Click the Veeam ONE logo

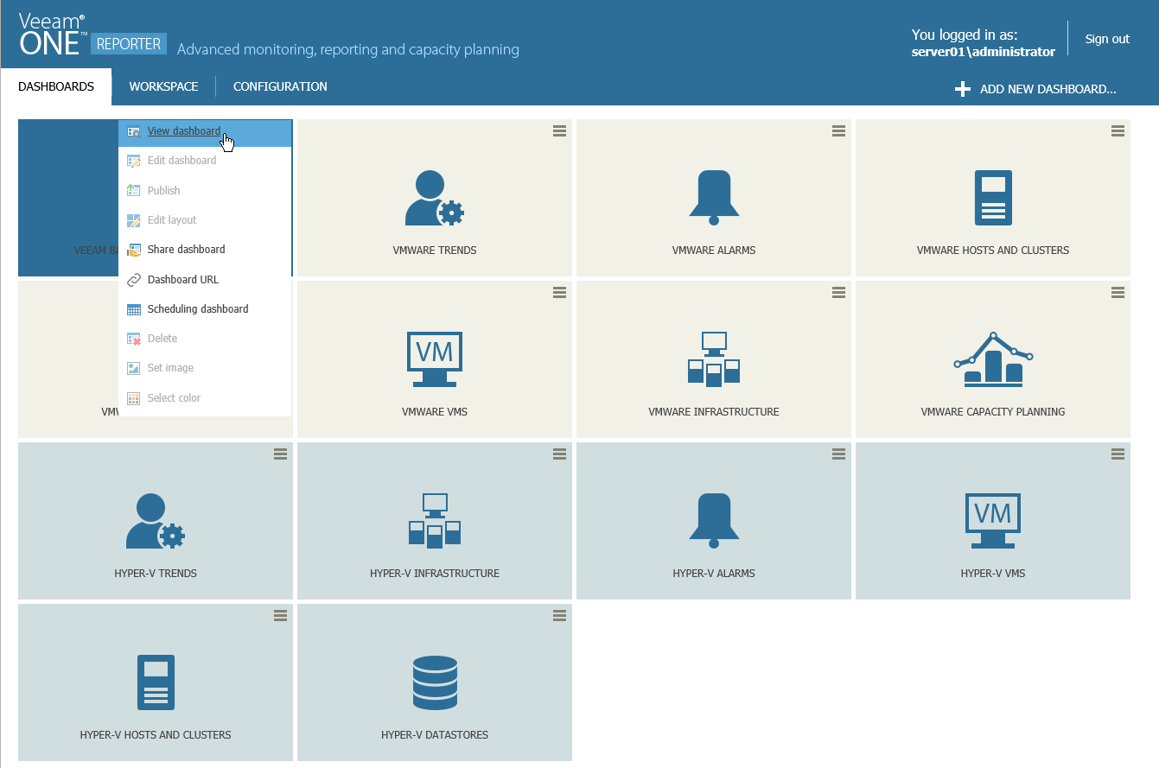click(52, 36)
